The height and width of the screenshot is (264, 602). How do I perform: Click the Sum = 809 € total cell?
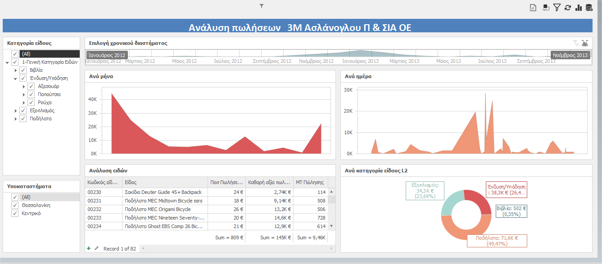(x=229, y=238)
